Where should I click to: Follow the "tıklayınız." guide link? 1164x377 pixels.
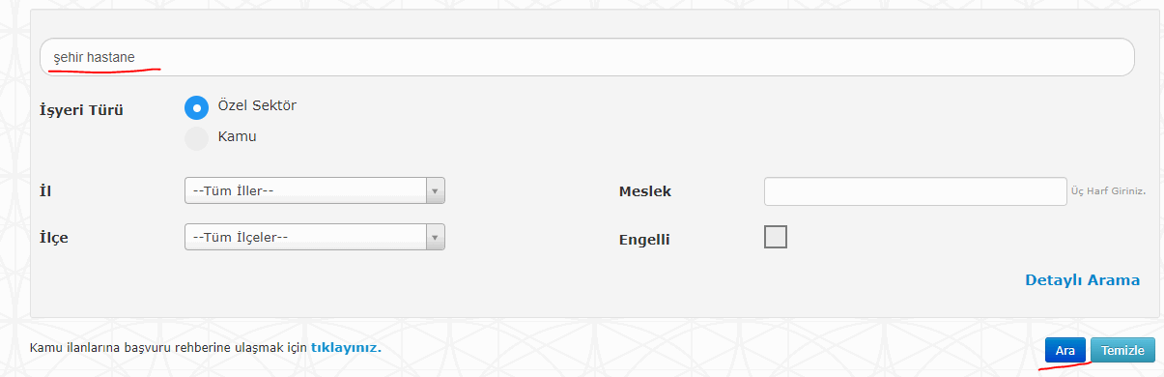346,347
